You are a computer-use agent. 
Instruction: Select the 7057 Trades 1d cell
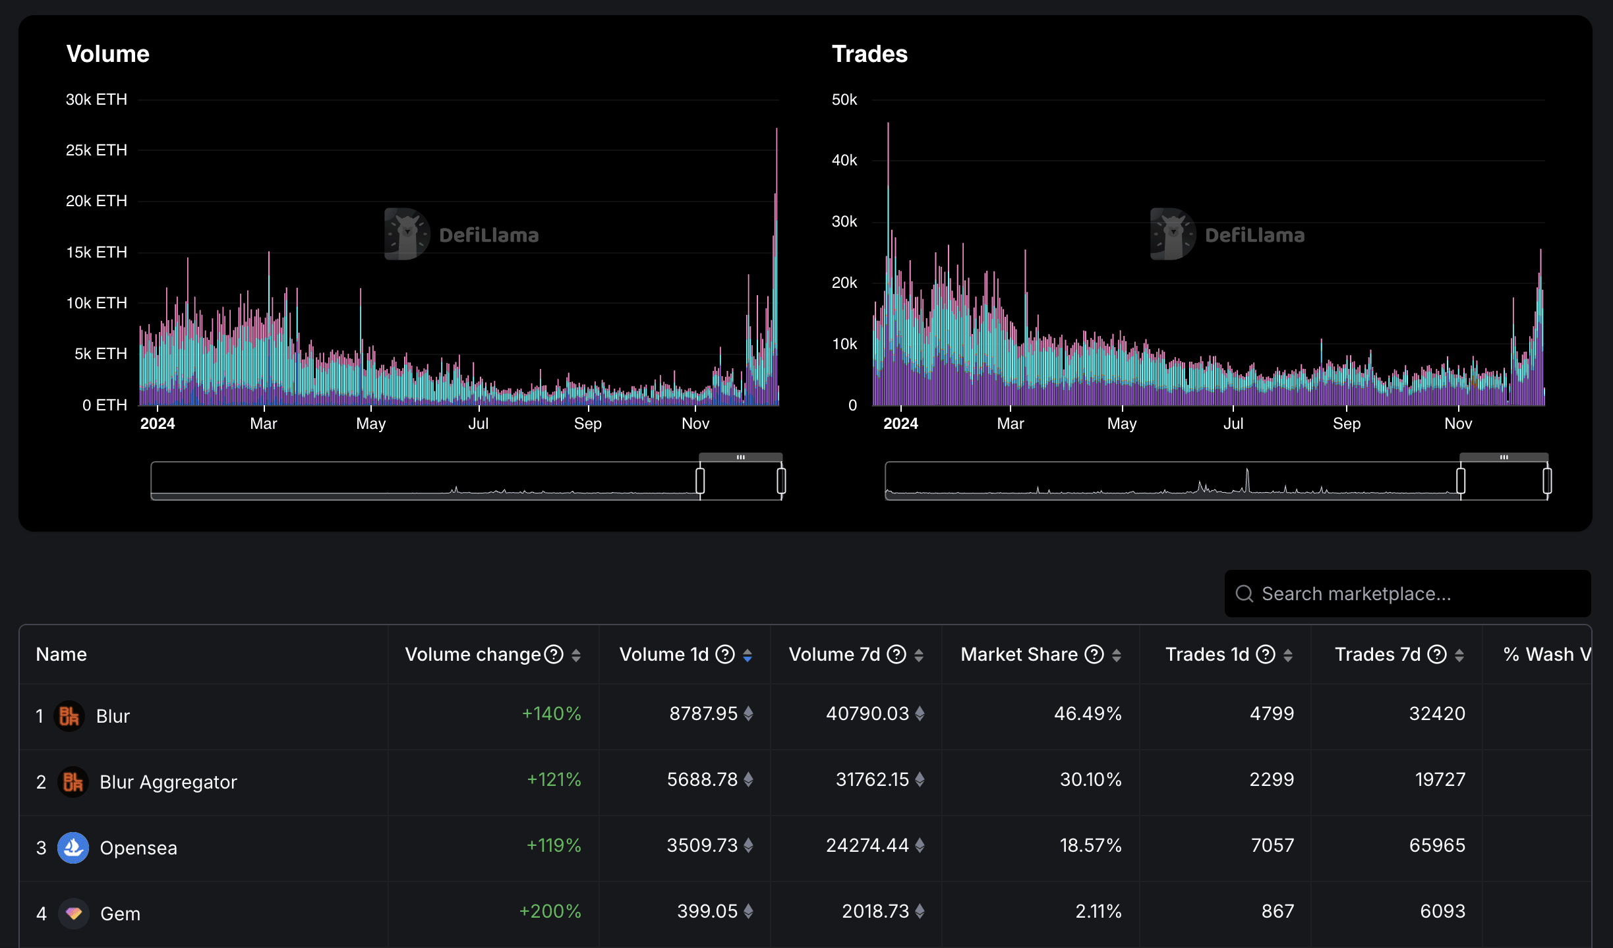1273,845
